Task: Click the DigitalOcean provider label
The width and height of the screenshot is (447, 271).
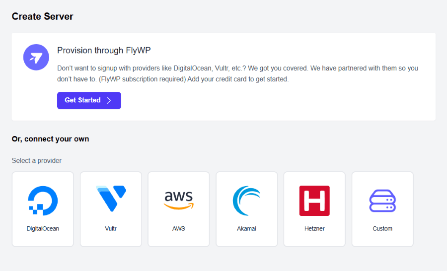Action: coord(43,228)
